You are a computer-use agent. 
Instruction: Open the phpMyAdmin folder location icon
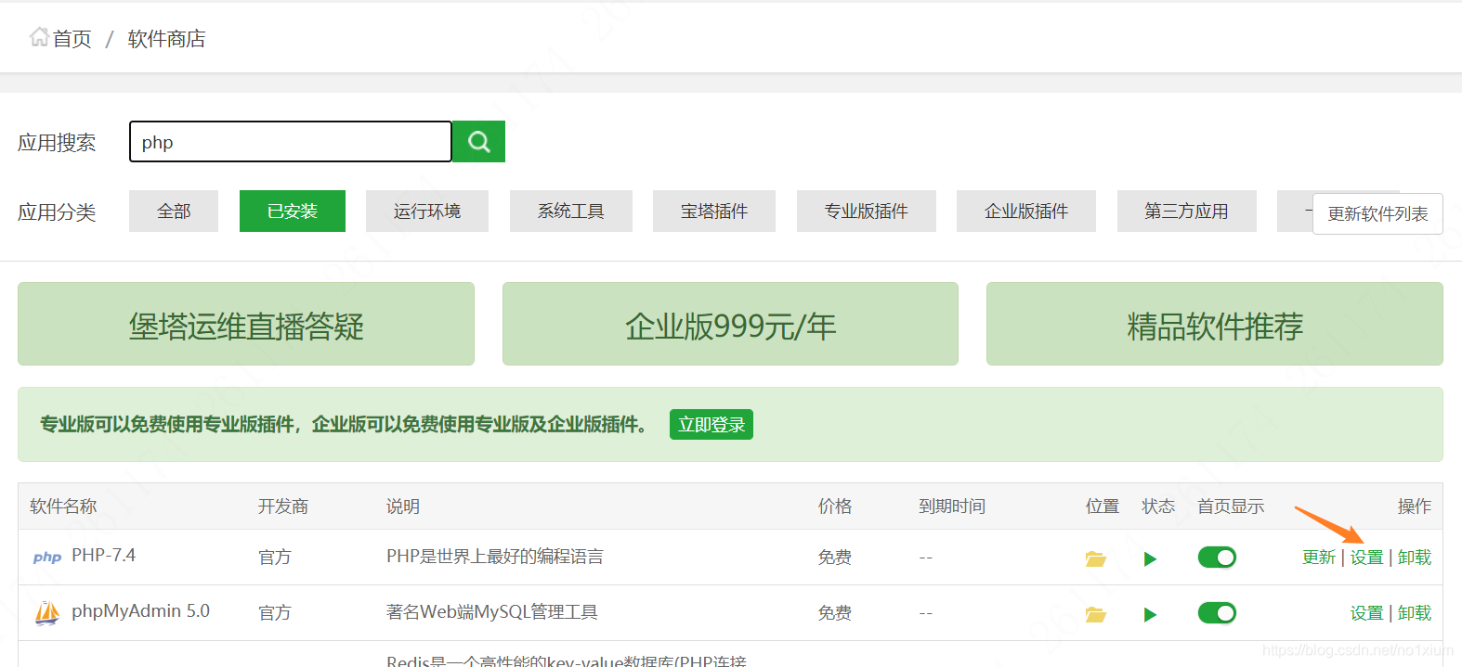(x=1096, y=614)
